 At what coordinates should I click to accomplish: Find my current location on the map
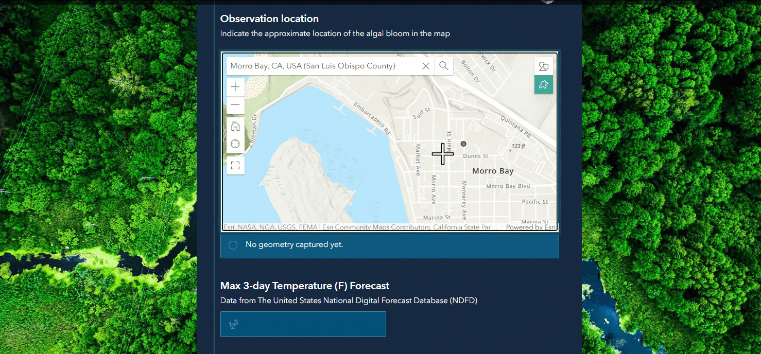pos(235,143)
